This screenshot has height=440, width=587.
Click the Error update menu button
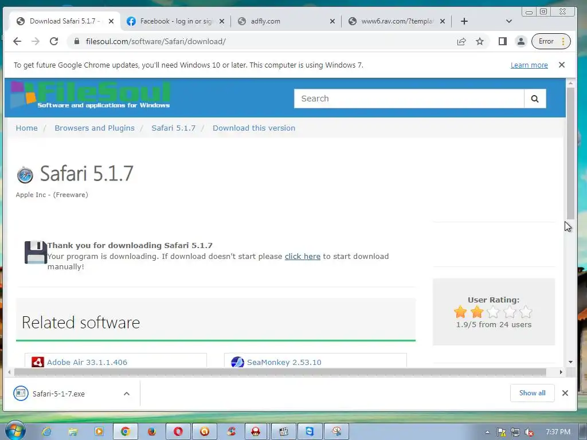pyautogui.click(x=551, y=41)
